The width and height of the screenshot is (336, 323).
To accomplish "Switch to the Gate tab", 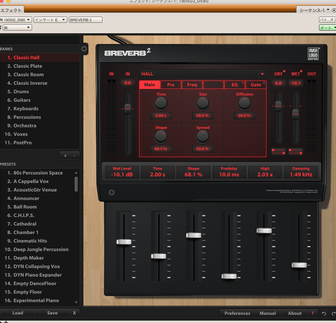I will click(256, 85).
